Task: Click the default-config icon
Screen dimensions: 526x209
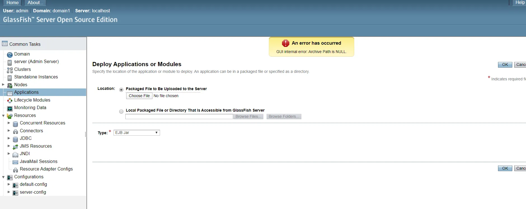Action: click(x=15, y=185)
